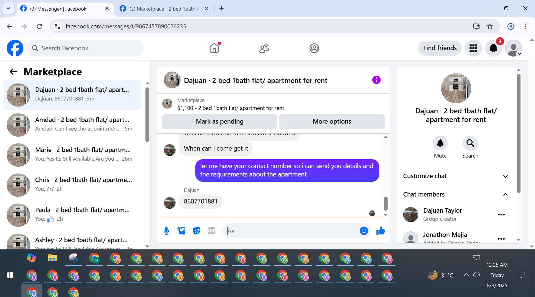Attach a photo file icon
Image resolution: width=535 pixels, height=297 pixels.
tap(181, 231)
